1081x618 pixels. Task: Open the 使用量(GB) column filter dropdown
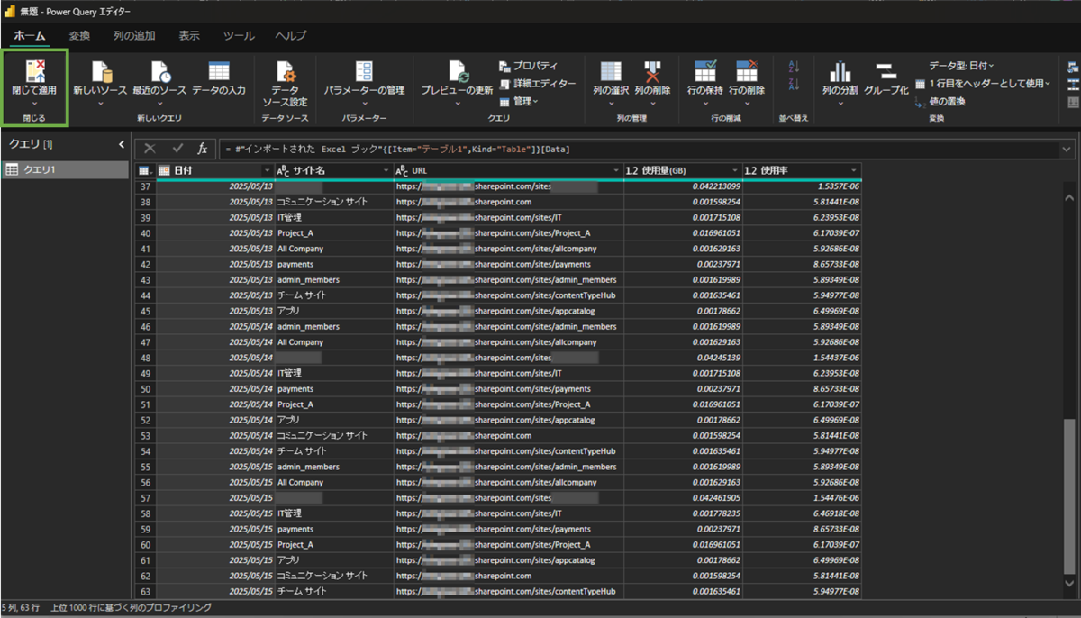click(735, 170)
